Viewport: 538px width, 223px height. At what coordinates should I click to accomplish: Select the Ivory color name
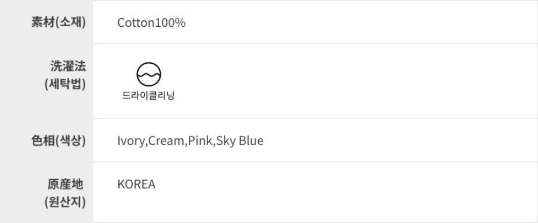131,142
